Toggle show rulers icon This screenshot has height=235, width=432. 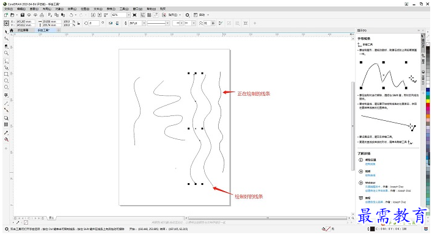pos(142,15)
